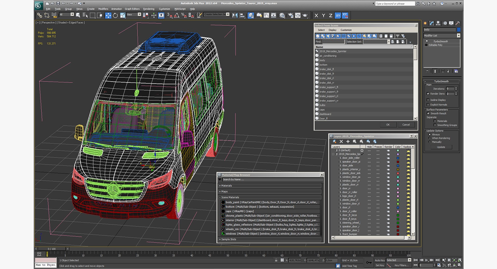Viewport: 497px width, 269px height.
Task: Click color swatch of door_side_roller layer
Action: pos(398,158)
